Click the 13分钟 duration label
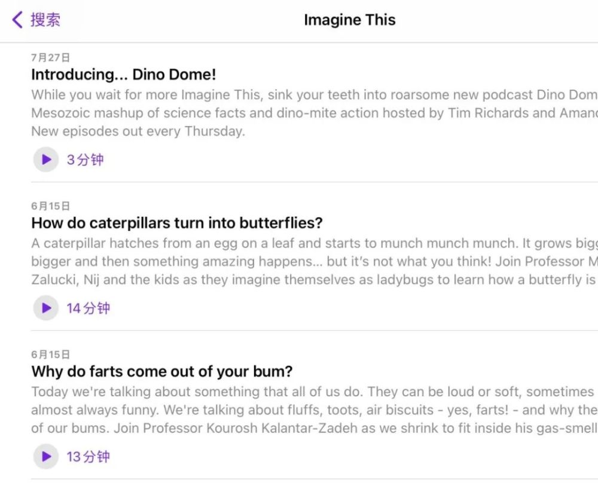This screenshot has height=486, width=598. pos(88,457)
